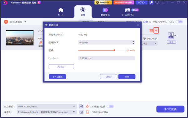Click the duration text 00:00:14
188x118 pixels.
click(152, 39)
